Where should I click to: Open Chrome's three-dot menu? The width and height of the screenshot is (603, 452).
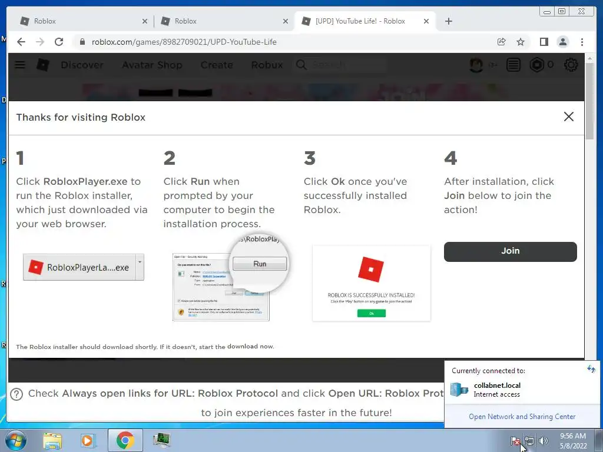point(582,42)
